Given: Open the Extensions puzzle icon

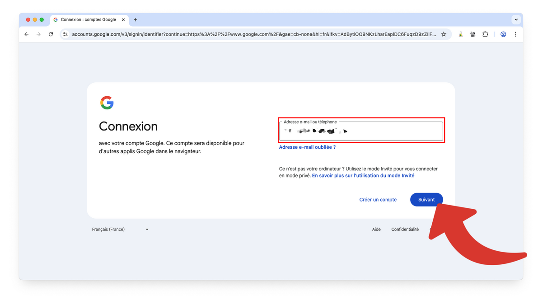Looking at the screenshot, I should (x=485, y=34).
